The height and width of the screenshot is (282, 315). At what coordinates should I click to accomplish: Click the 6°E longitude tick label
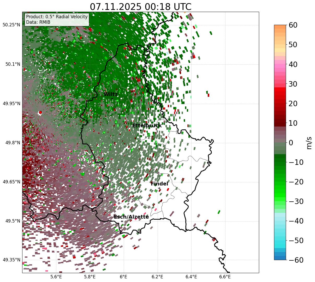click(124, 277)
